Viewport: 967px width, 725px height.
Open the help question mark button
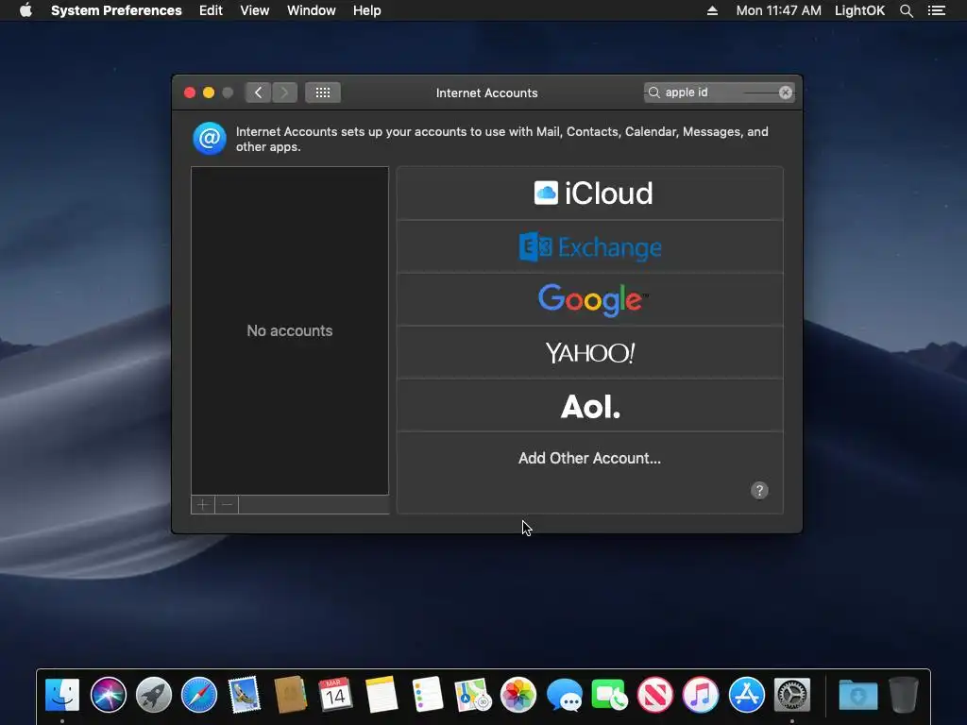tap(759, 490)
